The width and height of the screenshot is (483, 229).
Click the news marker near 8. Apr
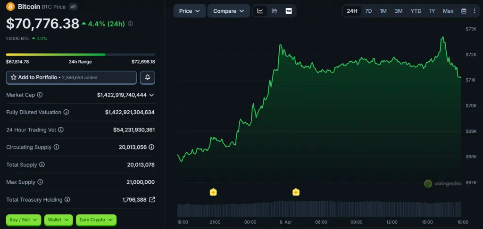coord(296,192)
